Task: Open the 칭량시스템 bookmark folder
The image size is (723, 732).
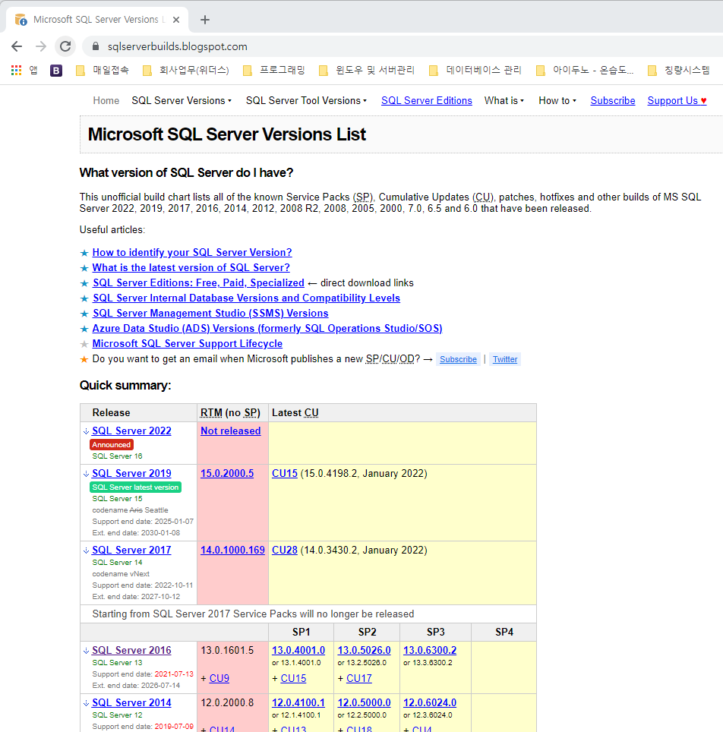Action: pyautogui.click(x=679, y=70)
